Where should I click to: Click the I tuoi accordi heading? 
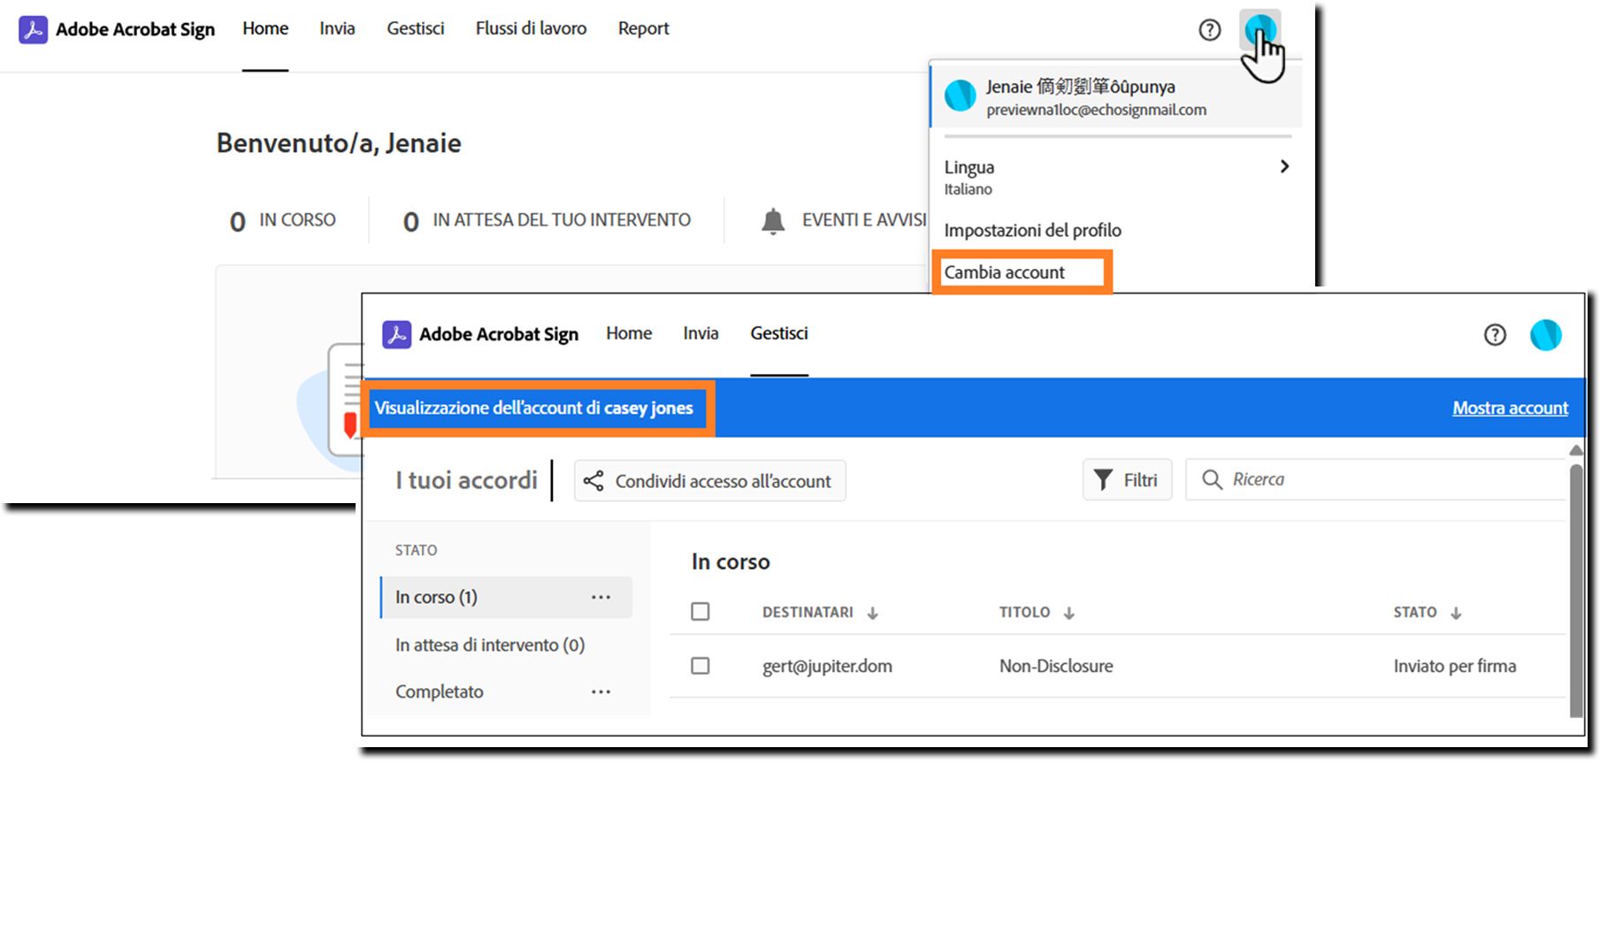click(466, 480)
